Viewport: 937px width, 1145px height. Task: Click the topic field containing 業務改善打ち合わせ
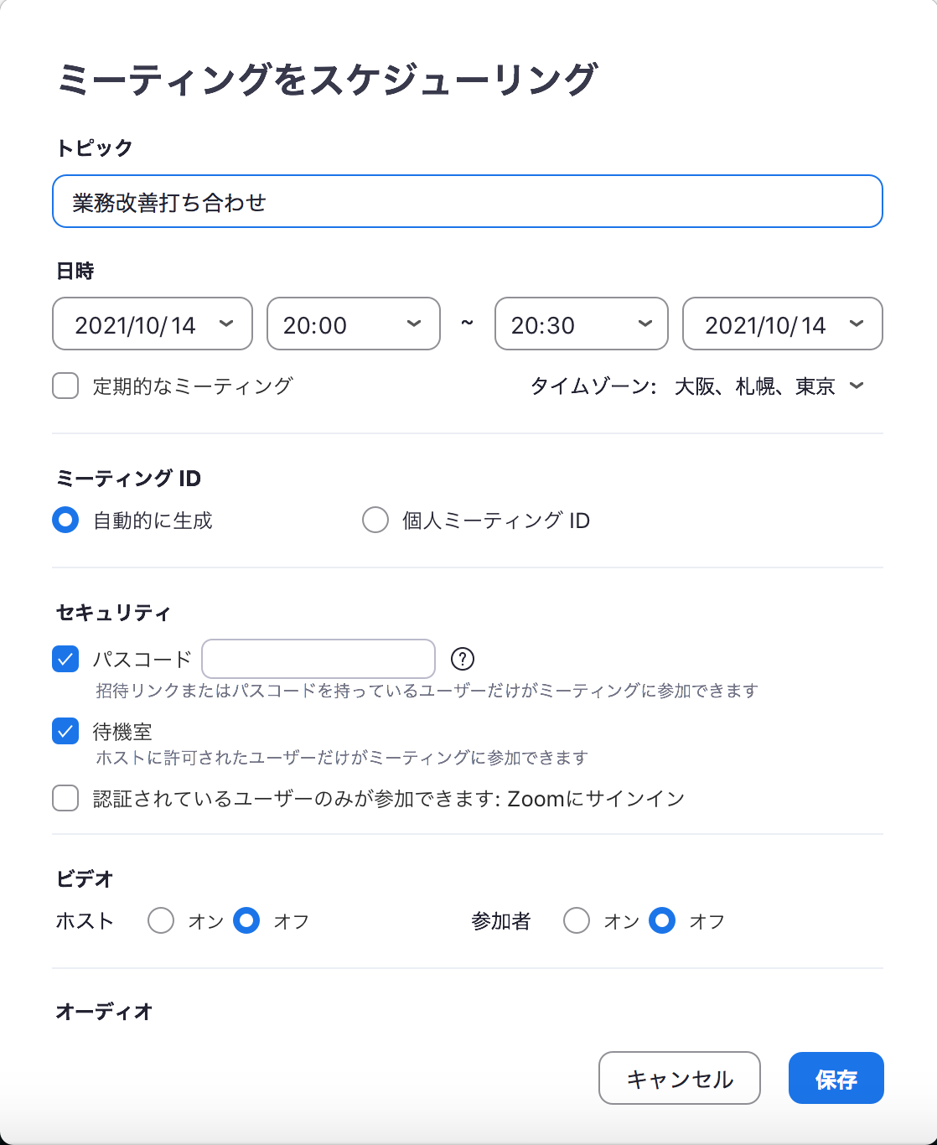point(468,201)
